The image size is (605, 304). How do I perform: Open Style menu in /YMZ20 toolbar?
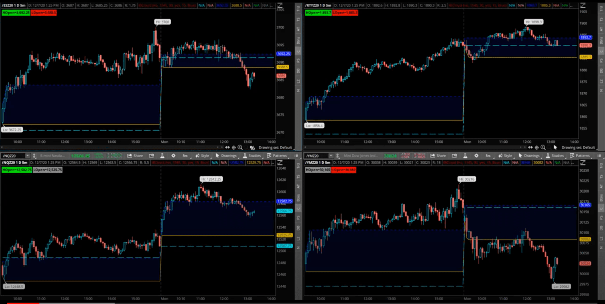[x=505, y=156]
